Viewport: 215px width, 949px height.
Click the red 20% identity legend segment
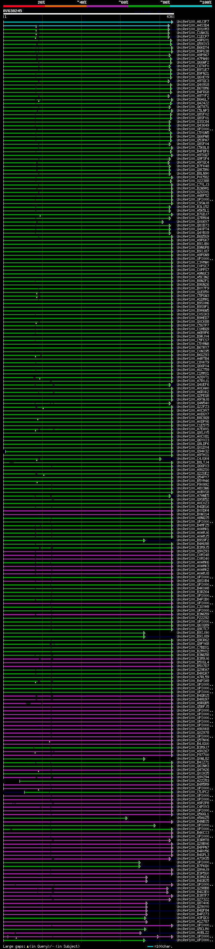tap(24, 6)
